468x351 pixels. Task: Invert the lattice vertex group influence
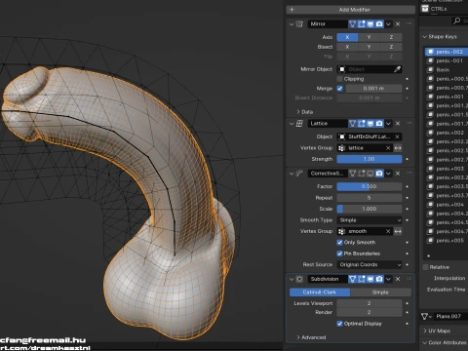coord(398,148)
